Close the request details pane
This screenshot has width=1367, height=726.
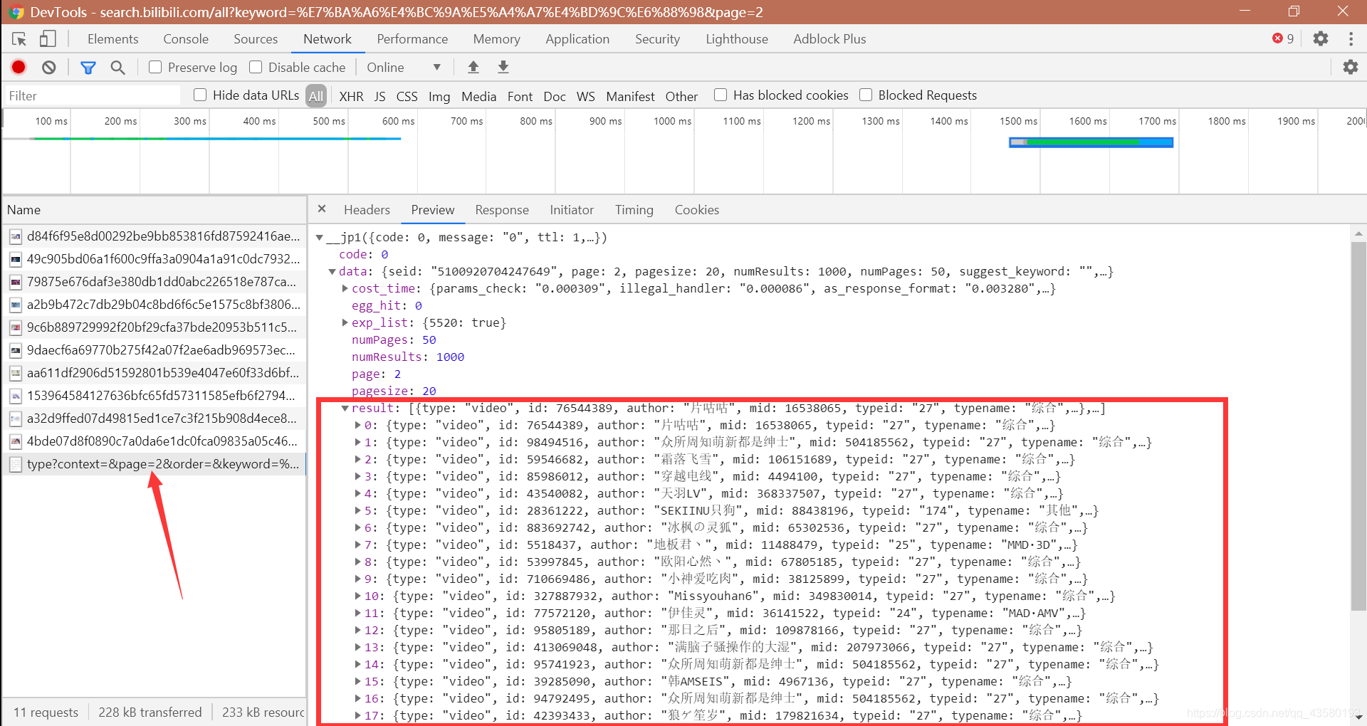point(322,209)
